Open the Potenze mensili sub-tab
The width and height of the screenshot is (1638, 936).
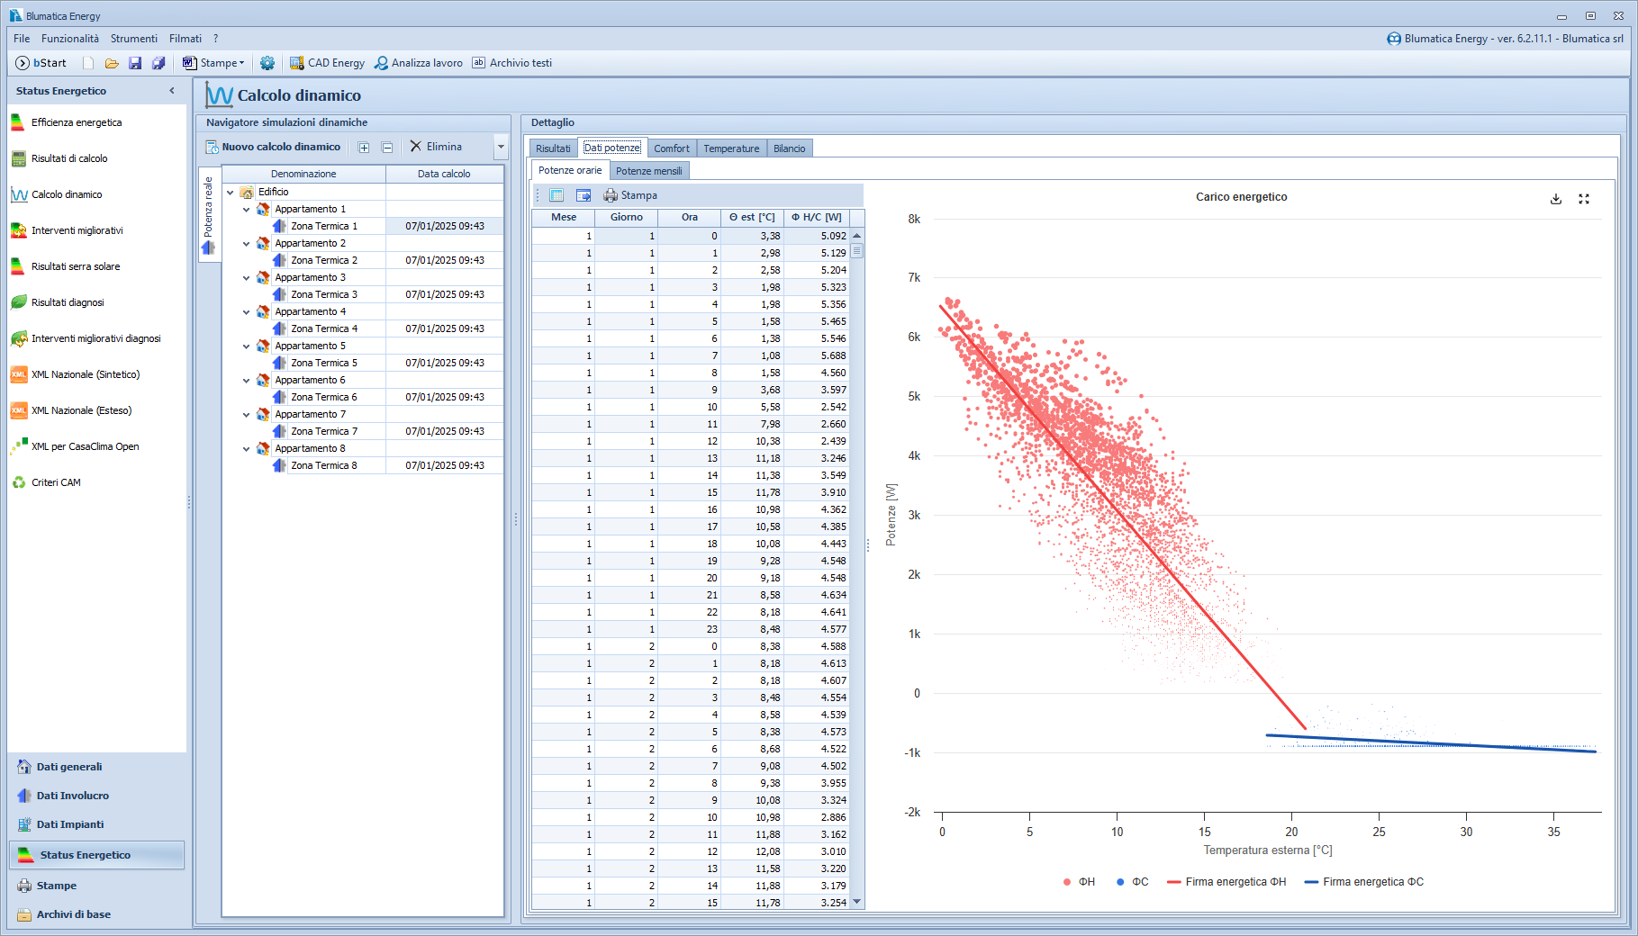(x=648, y=171)
